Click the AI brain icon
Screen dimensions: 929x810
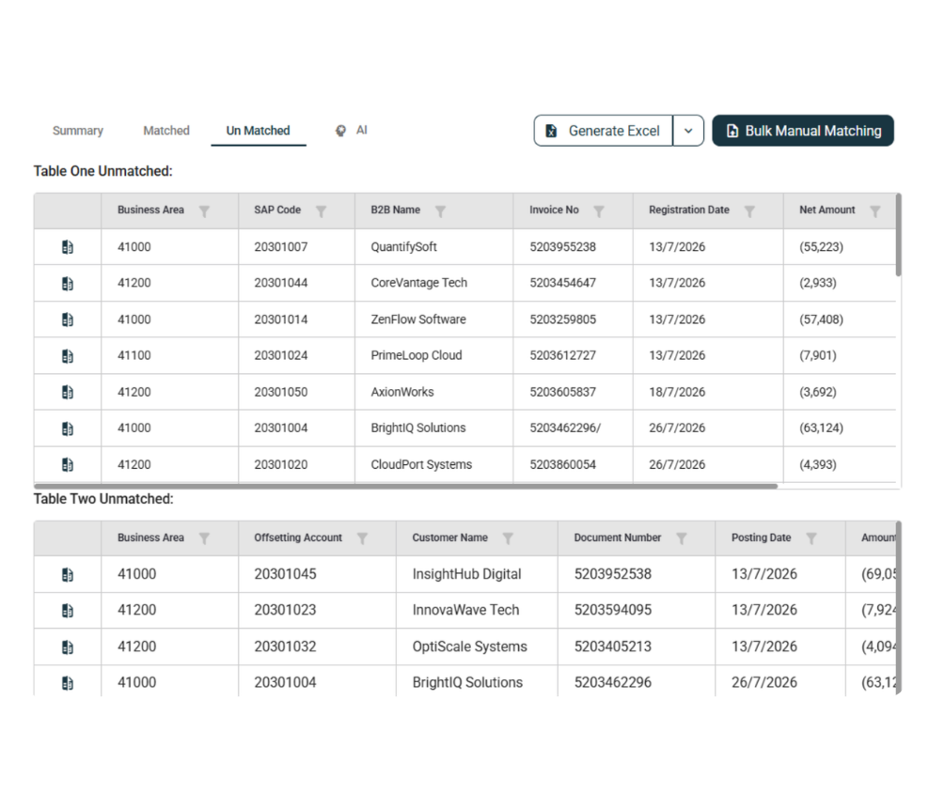click(x=340, y=131)
